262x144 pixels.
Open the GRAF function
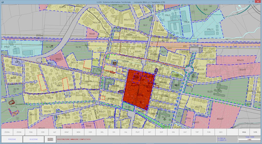click(66, 132)
